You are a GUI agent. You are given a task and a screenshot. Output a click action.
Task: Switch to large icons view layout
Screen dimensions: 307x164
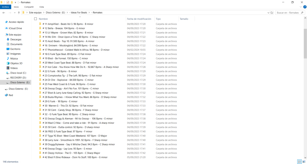coord(304,162)
